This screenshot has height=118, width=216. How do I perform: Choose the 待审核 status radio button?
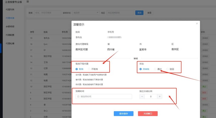click(x=141, y=69)
